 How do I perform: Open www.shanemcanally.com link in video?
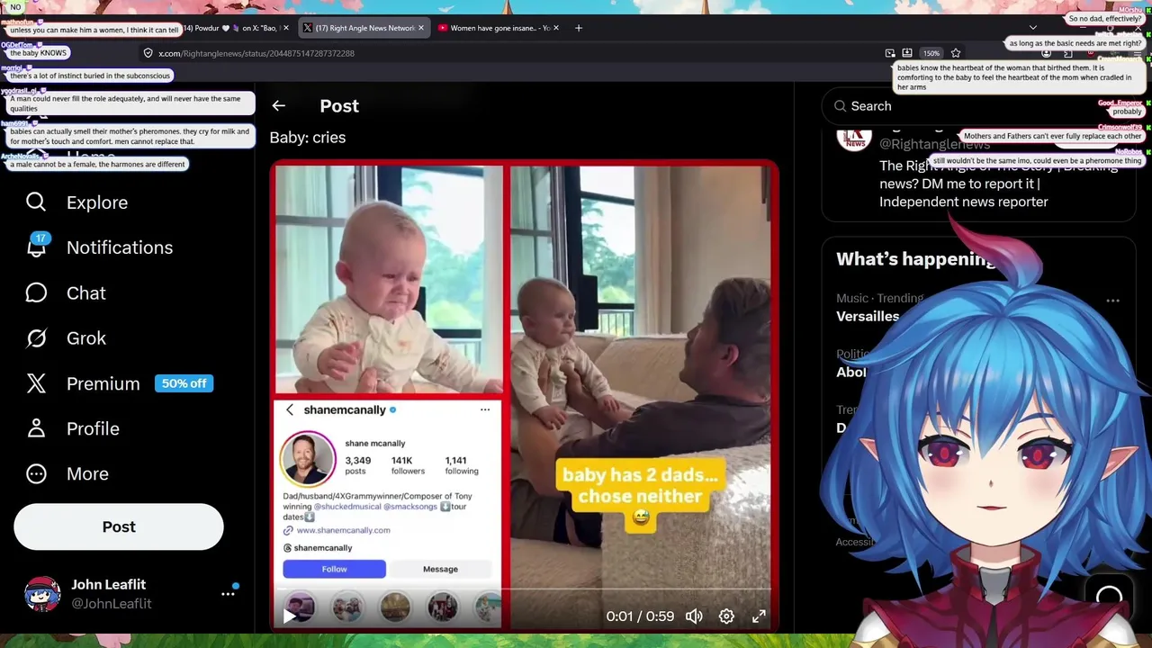click(343, 530)
